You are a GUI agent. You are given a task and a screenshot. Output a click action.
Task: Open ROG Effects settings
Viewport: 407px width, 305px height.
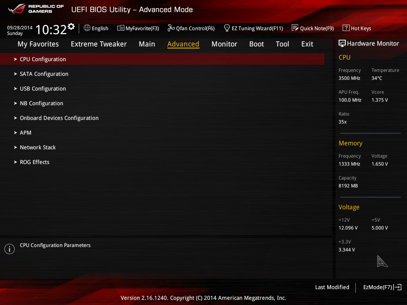point(162,162)
